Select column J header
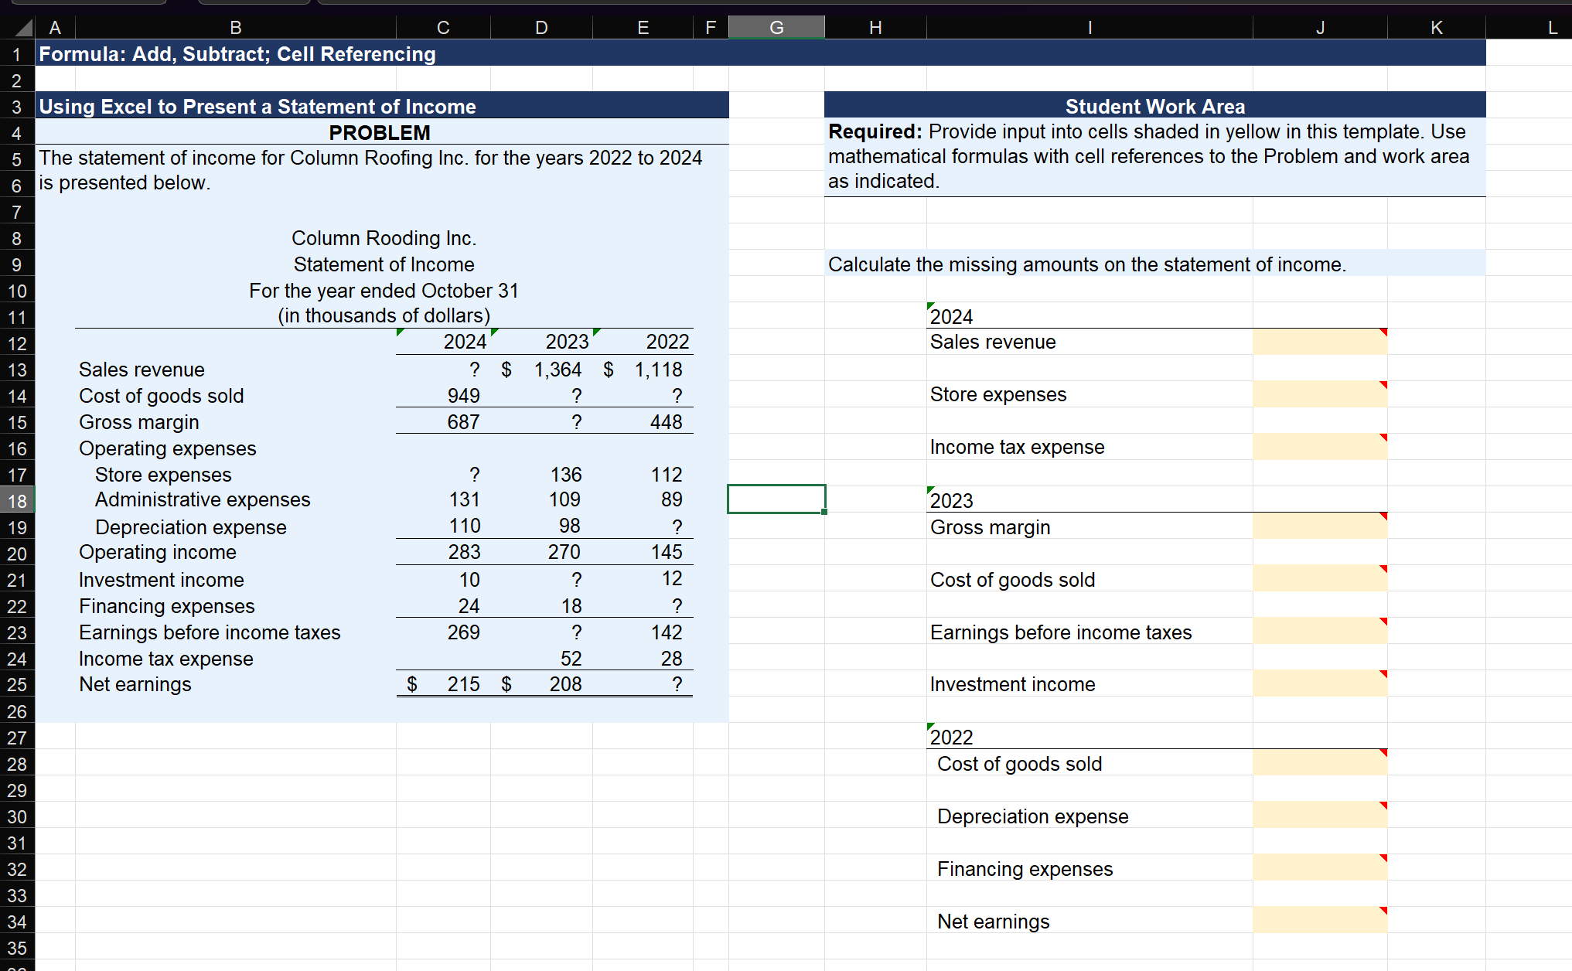This screenshot has width=1572, height=971. [1319, 27]
